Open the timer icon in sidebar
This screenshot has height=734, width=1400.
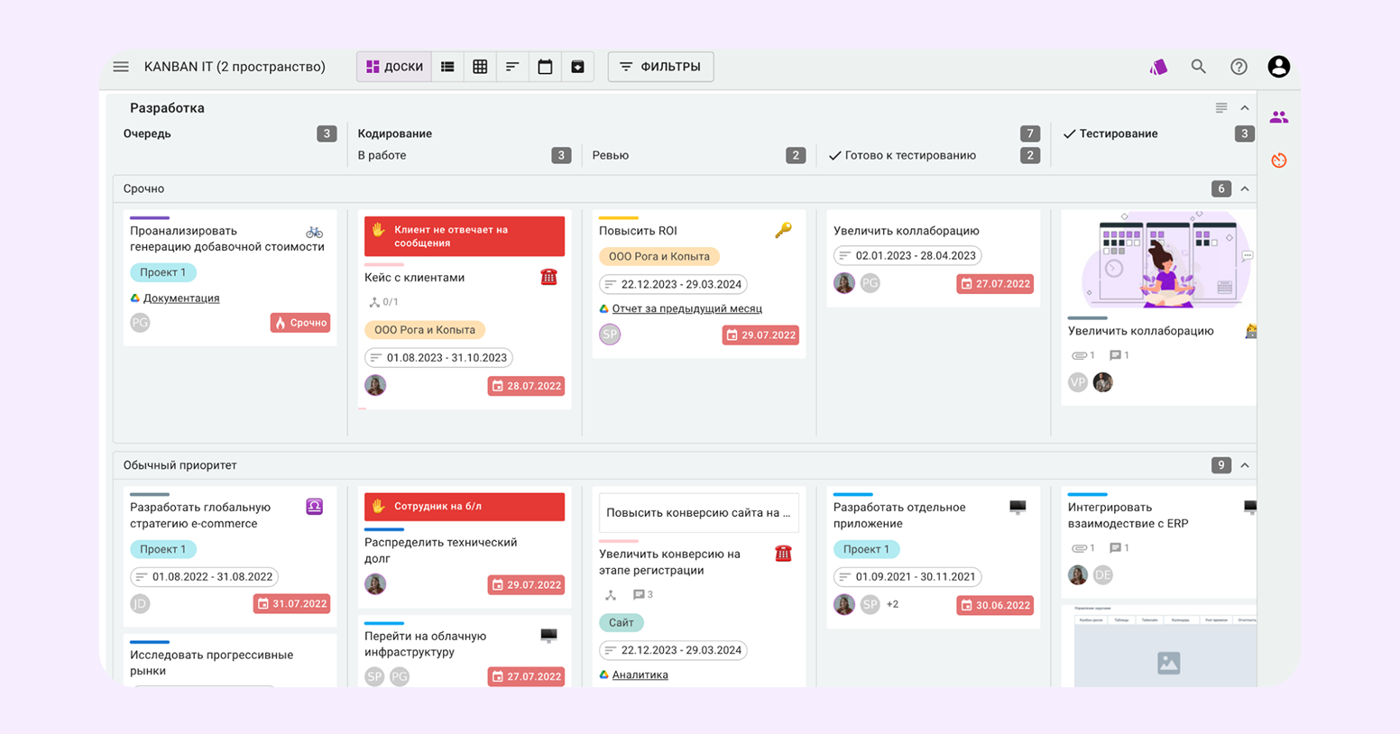(1278, 161)
